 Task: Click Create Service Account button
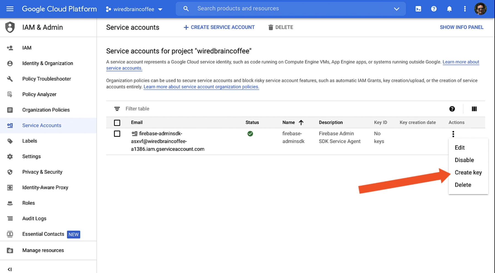(219, 27)
